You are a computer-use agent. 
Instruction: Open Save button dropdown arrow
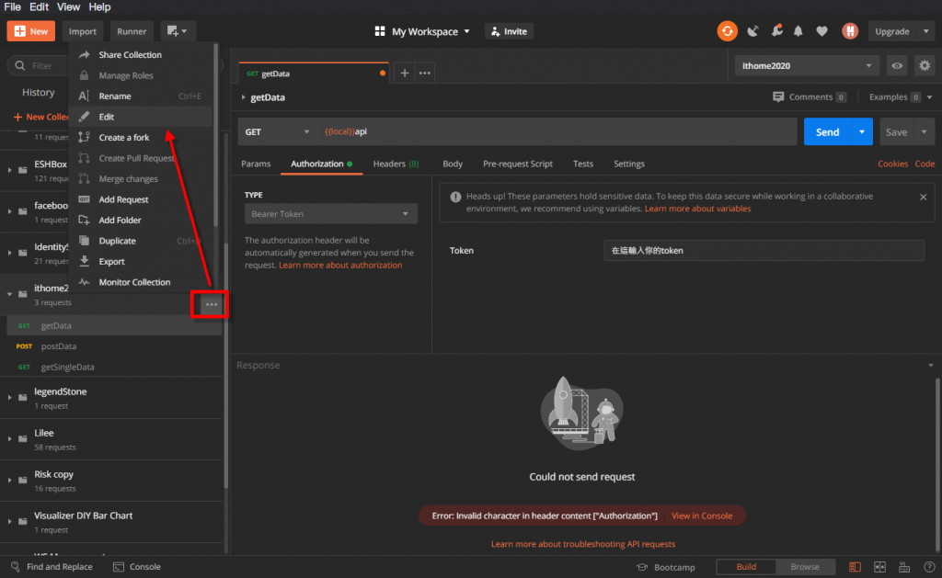click(x=924, y=132)
